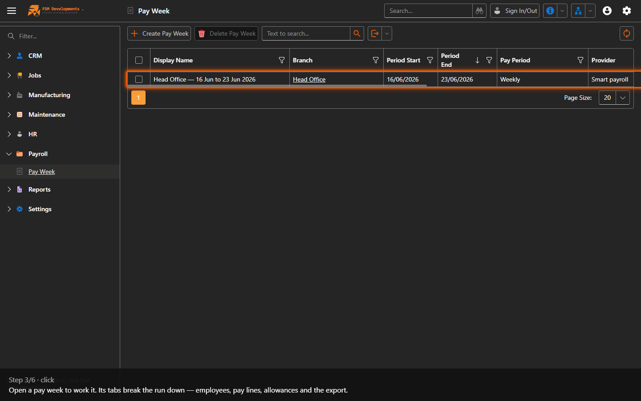Viewport: 641px width, 401px height.
Task: Click the orange refresh icon
Action: coord(627,33)
